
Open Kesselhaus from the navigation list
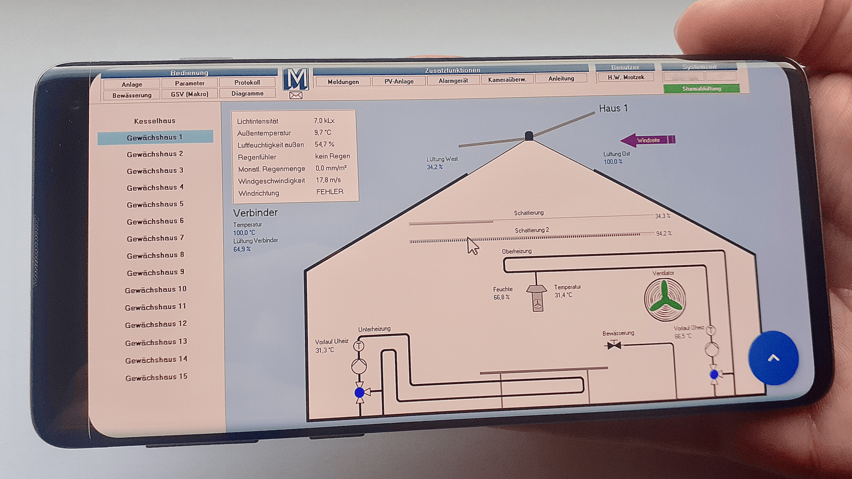tap(155, 121)
